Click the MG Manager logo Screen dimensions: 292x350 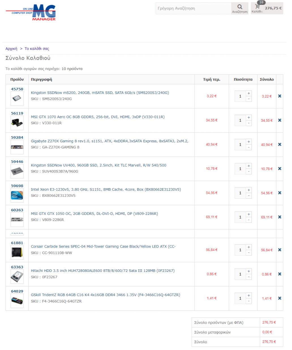point(31,12)
